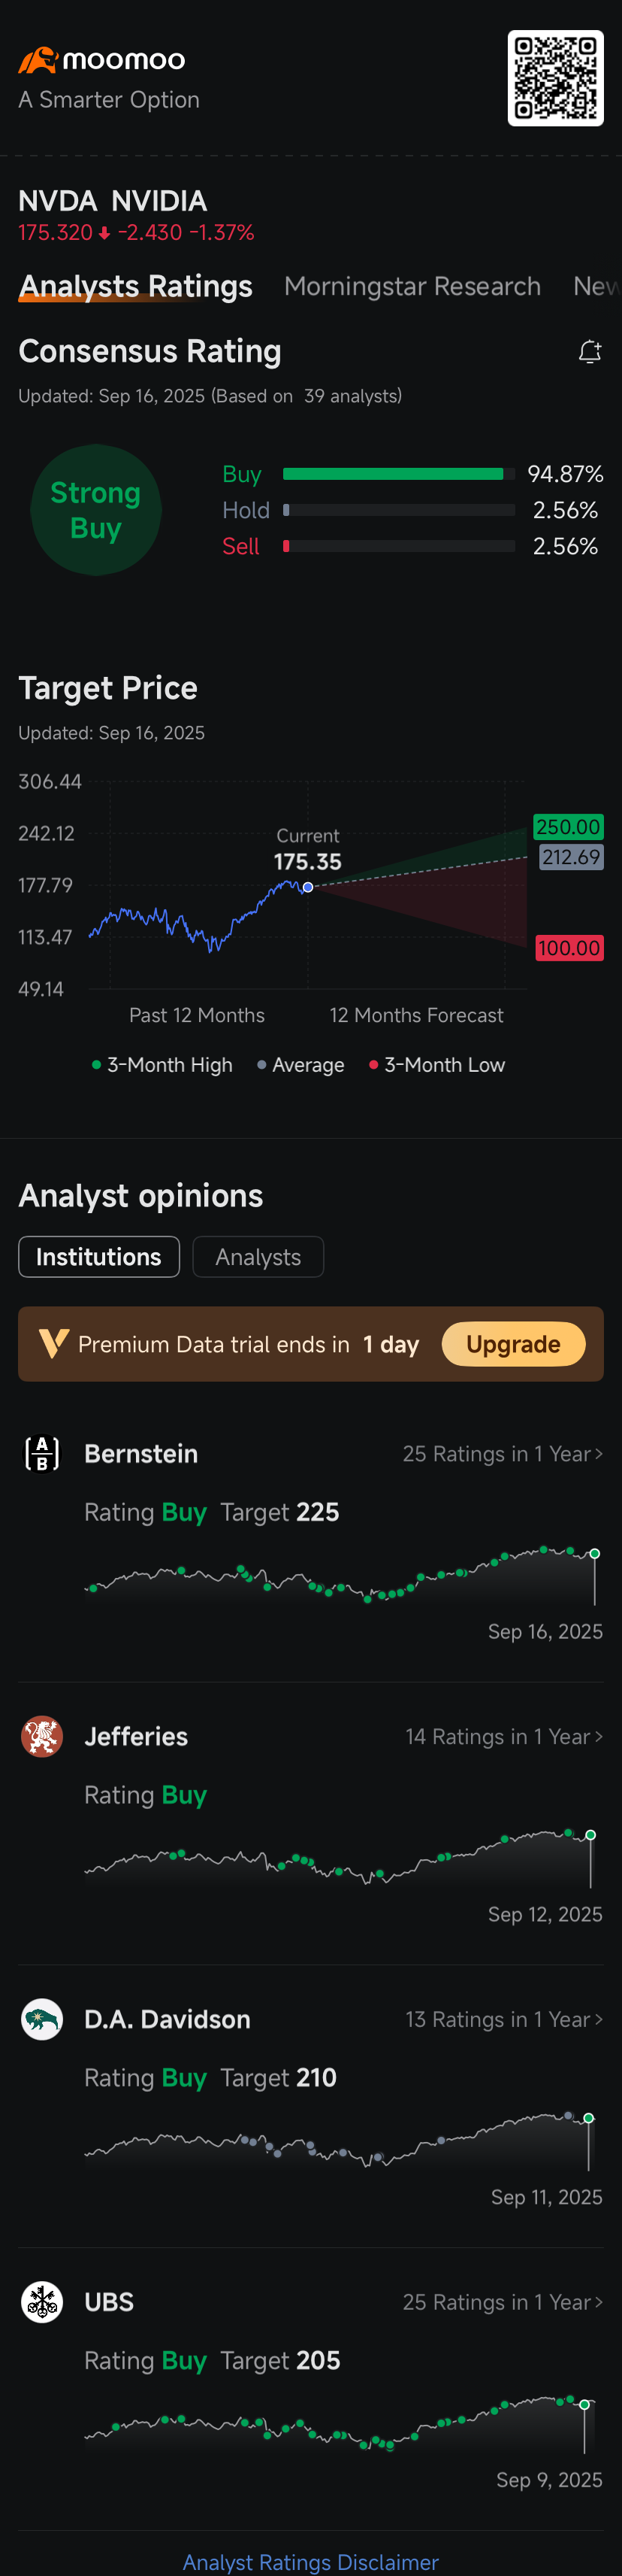Expand Bernstein 25 Ratings in 1 Year
The image size is (622, 2576).
pos(503,1454)
